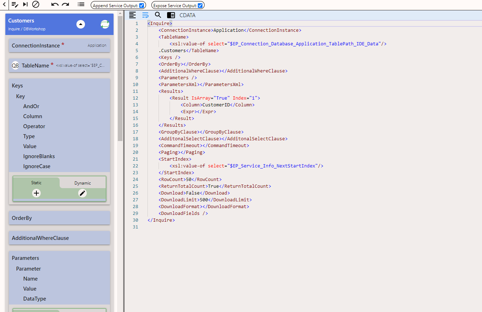The width and height of the screenshot is (482, 312).
Task: Toggle the side panel view icon
Action: pyautogui.click(x=171, y=15)
